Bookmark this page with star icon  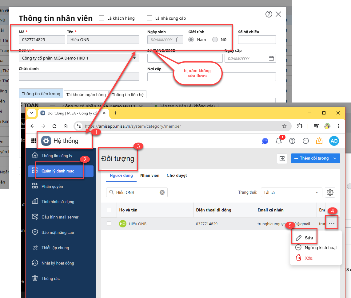(x=284, y=126)
